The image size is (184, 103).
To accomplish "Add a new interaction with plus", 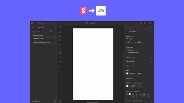I will click(152, 32).
